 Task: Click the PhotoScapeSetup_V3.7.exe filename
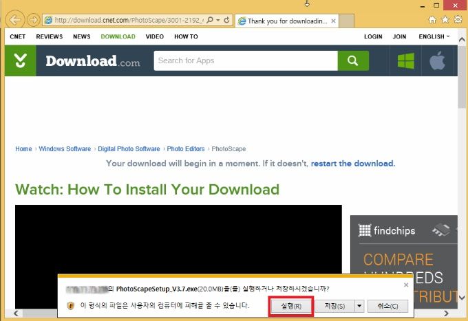pos(156,289)
